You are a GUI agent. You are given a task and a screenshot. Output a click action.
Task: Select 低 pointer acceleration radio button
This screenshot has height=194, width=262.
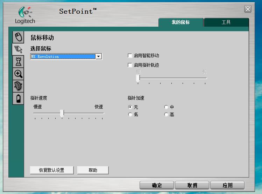(x=130, y=115)
